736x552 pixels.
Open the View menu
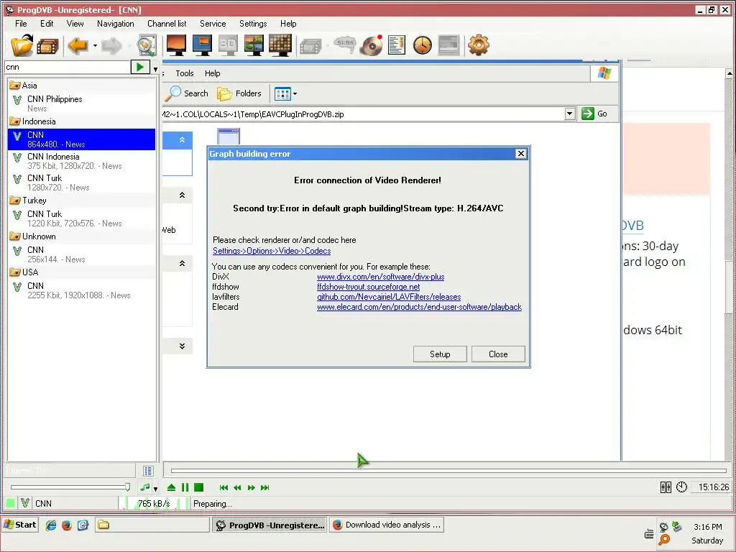pyautogui.click(x=75, y=24)
